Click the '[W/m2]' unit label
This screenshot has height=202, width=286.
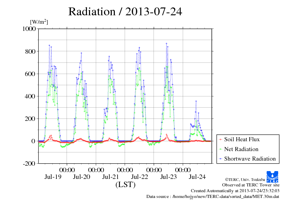click(39, 22)
